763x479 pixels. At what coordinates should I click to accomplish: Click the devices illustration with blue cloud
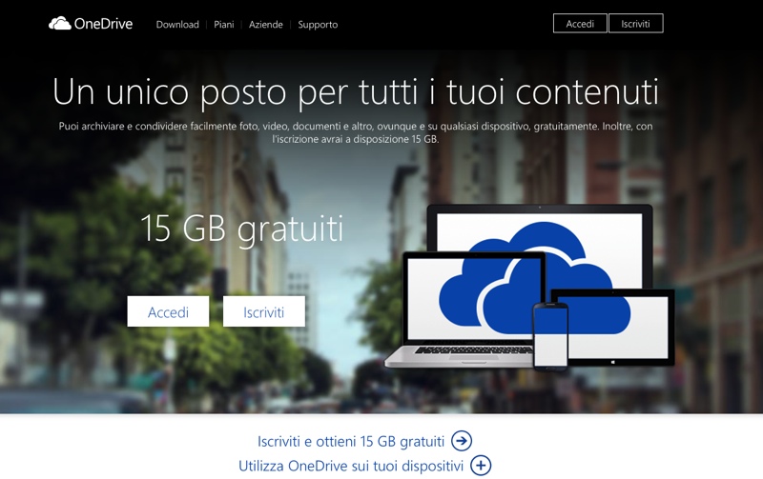point(529,288)
